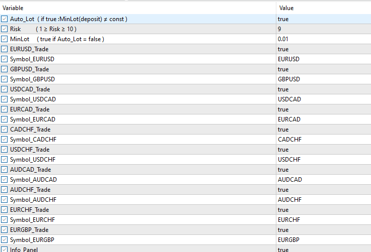Uncheck the AUDCHF_Trade checkbox

[5, 190]
